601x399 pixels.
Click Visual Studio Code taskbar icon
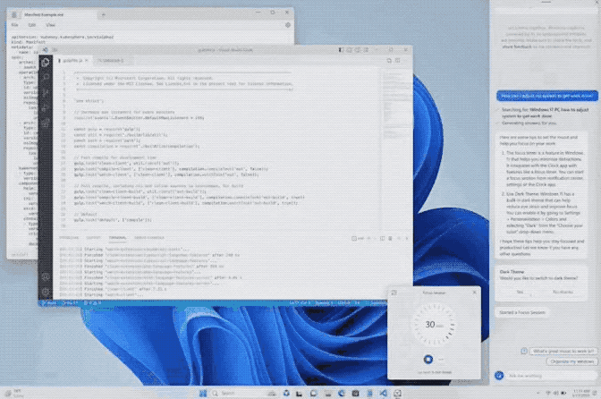tap(382, 392)
